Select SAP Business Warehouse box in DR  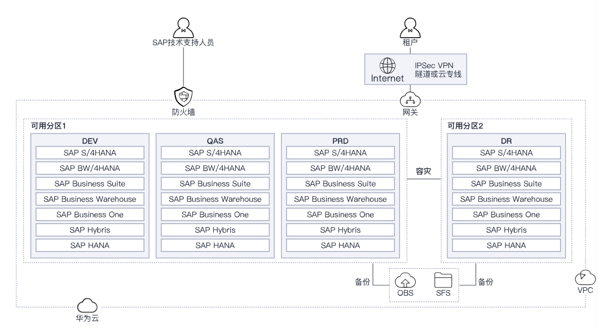pyautogui.click(x=507, y=199)
